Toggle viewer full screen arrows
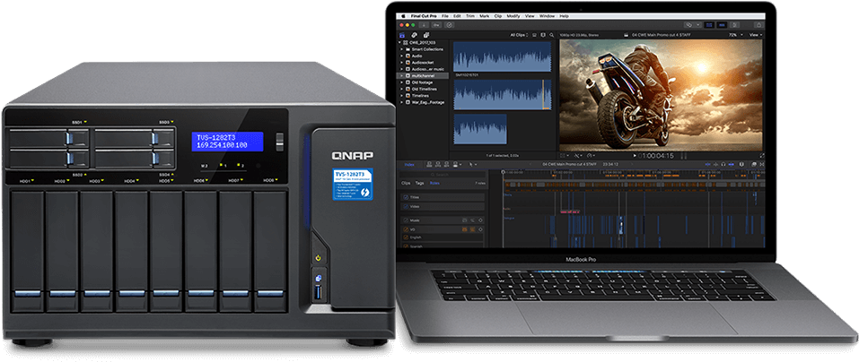 [761, 156]
